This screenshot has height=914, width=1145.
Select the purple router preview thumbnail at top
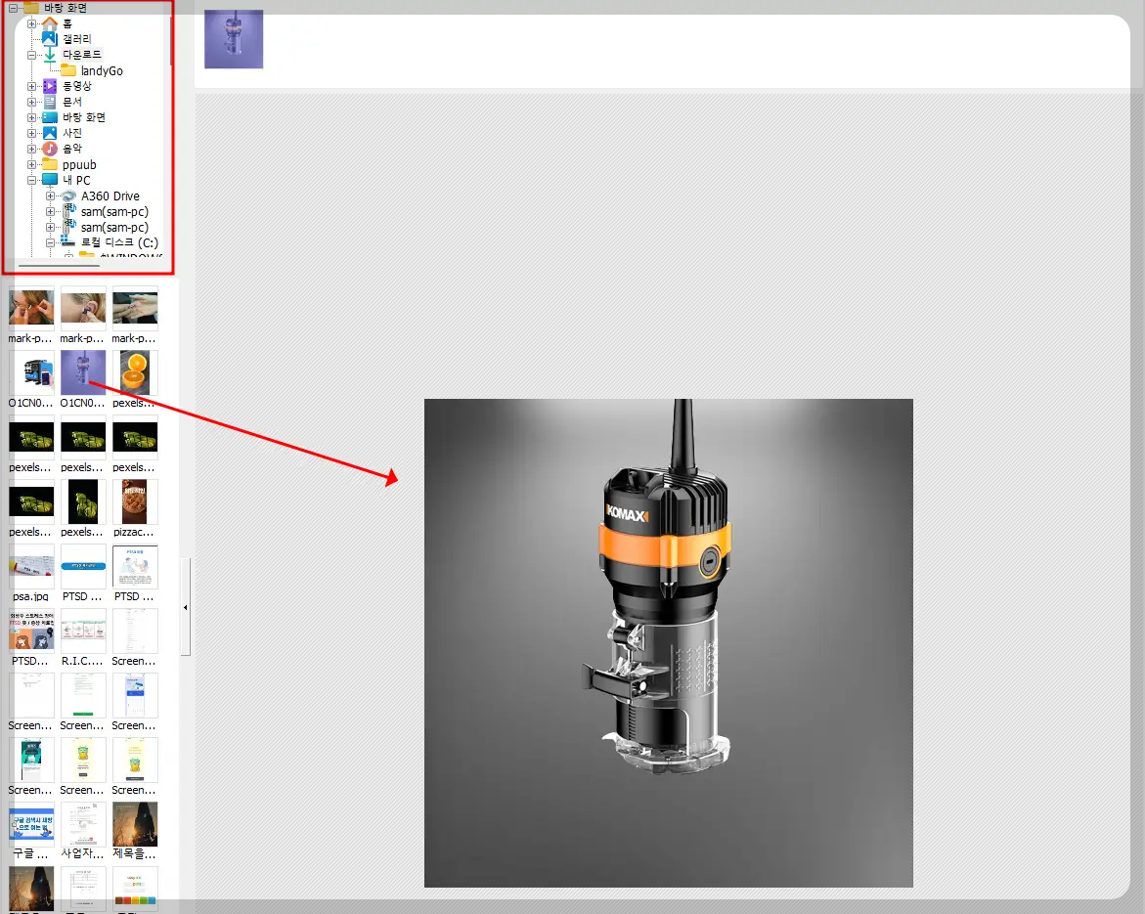tap(234, 39)
